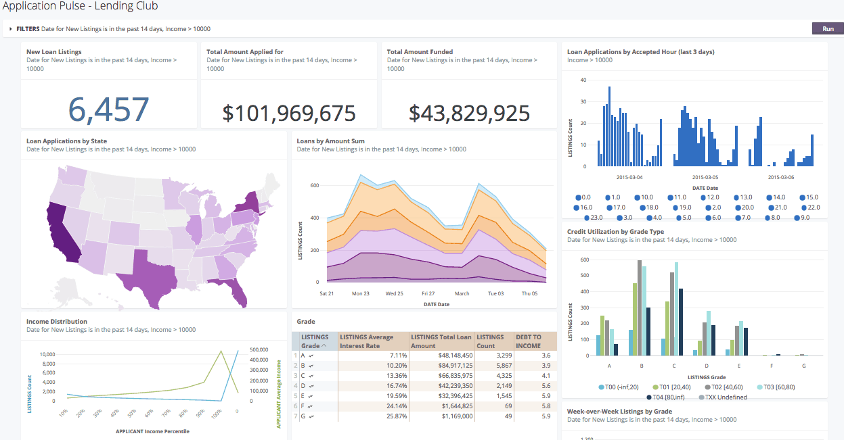The width and height of the screenshot is (844, 440).
Task: Expand the FILTERS bar
Action: click(11, 28)
